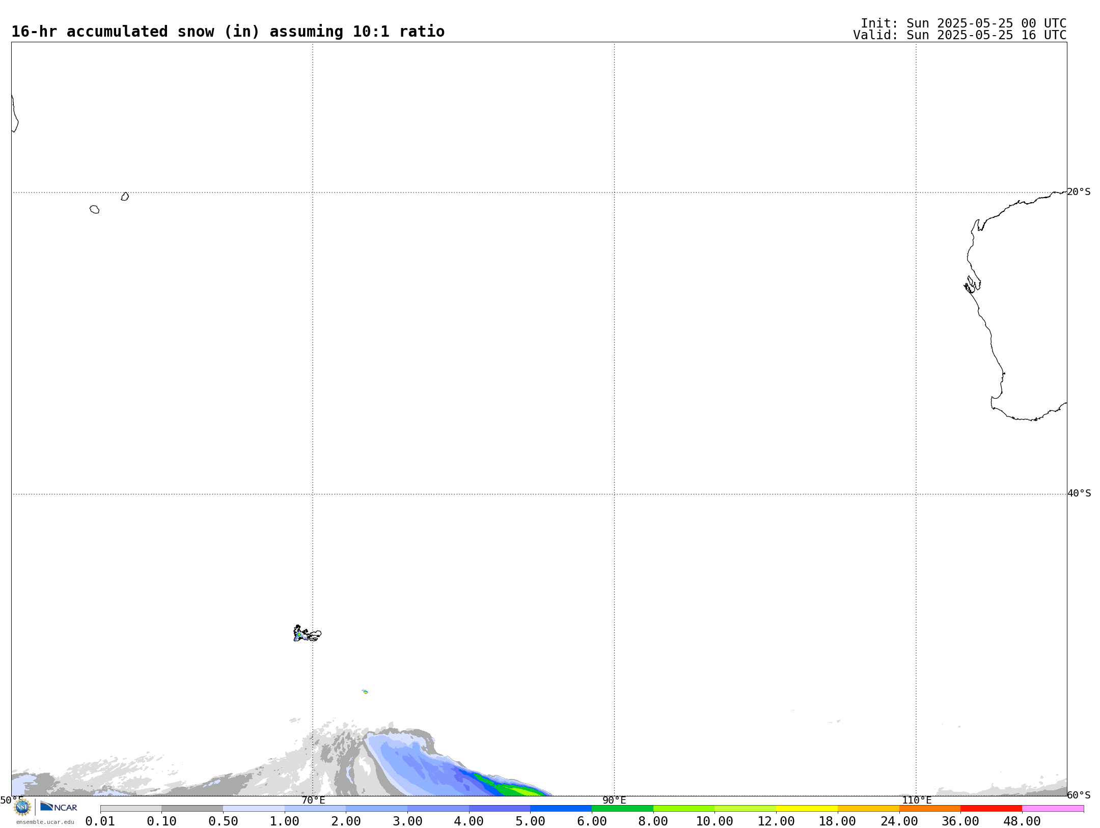Click the NCAR logo

point(59,807)
